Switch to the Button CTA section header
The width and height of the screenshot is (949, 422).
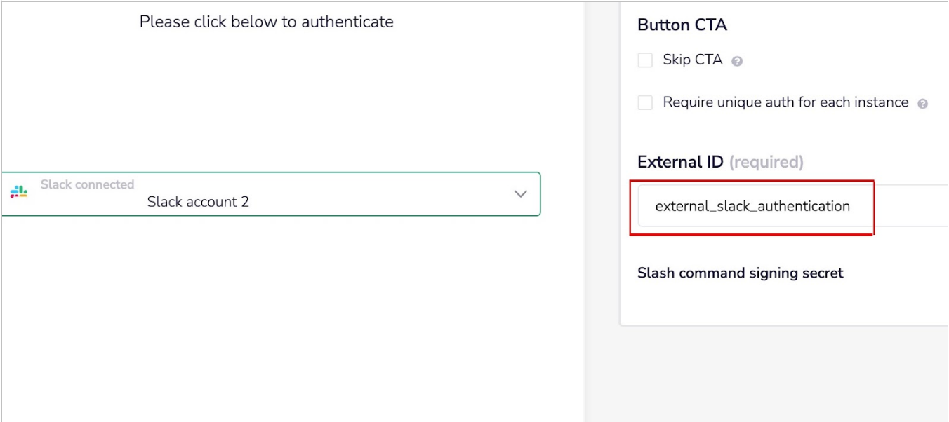click(682, 25)
